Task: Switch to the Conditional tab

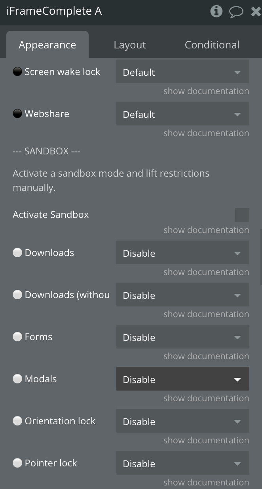Action: pos(212,45)
